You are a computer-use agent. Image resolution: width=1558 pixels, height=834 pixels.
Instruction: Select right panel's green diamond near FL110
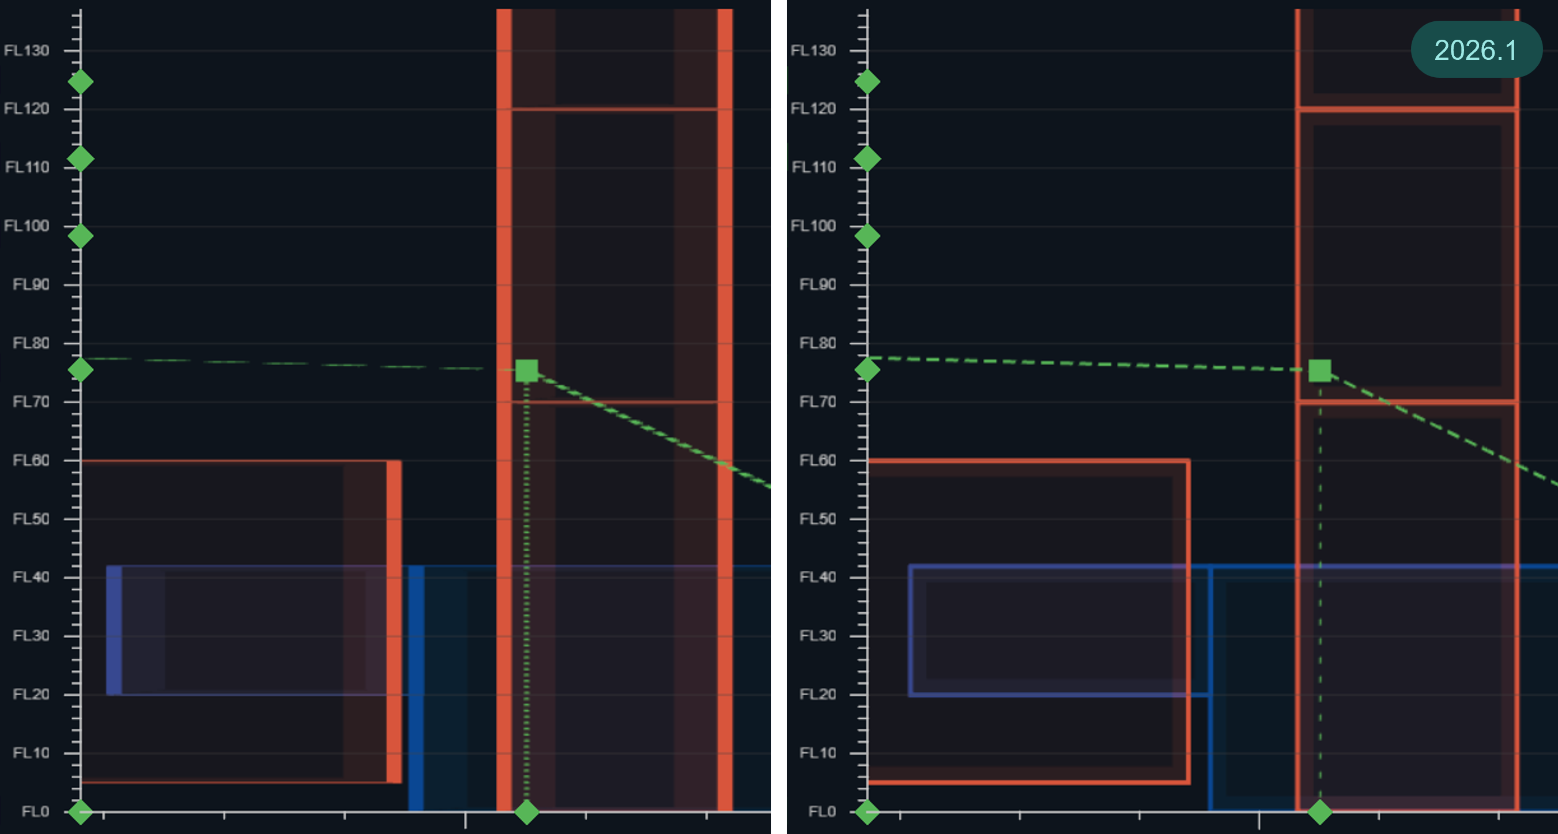(x=867, y=159)
